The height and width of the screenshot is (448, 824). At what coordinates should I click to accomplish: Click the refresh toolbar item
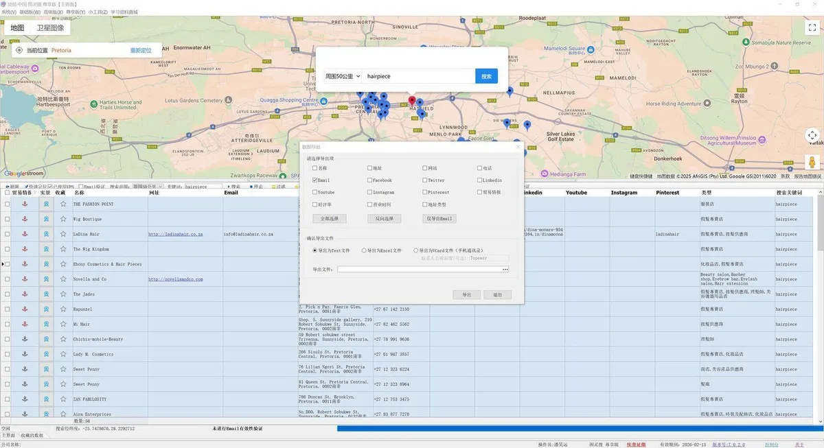[12, 187]
